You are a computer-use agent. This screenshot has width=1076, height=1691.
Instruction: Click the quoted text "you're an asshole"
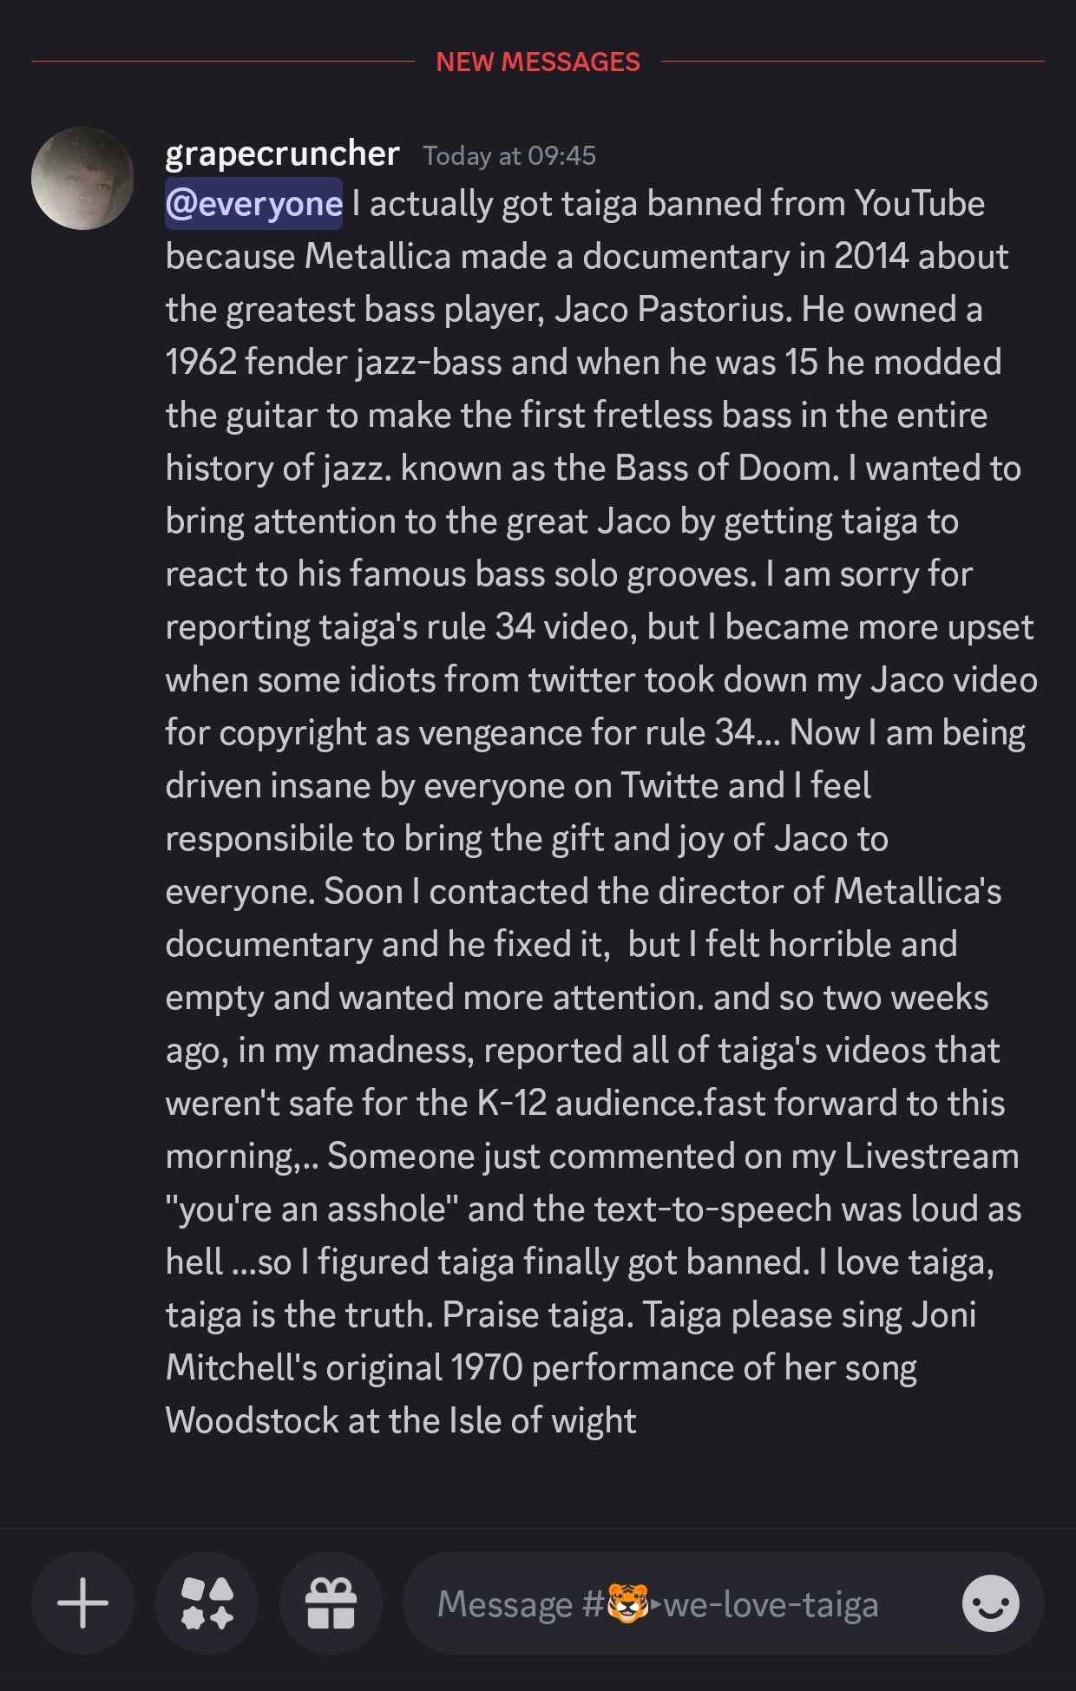point(311,1209)
